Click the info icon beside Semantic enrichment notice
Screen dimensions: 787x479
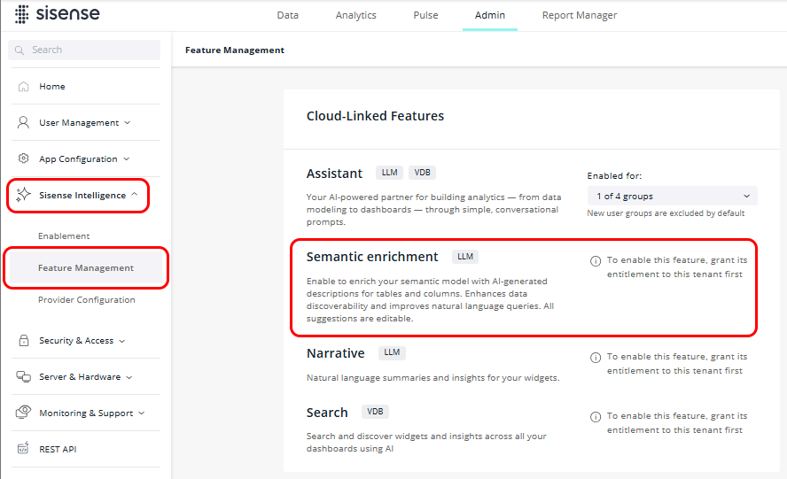596,261
